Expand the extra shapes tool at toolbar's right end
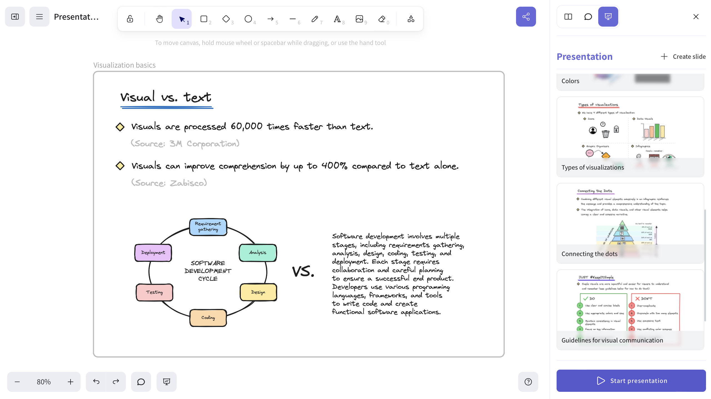The width and height of the screenshot is (711, 399). [x=411, y=19]
